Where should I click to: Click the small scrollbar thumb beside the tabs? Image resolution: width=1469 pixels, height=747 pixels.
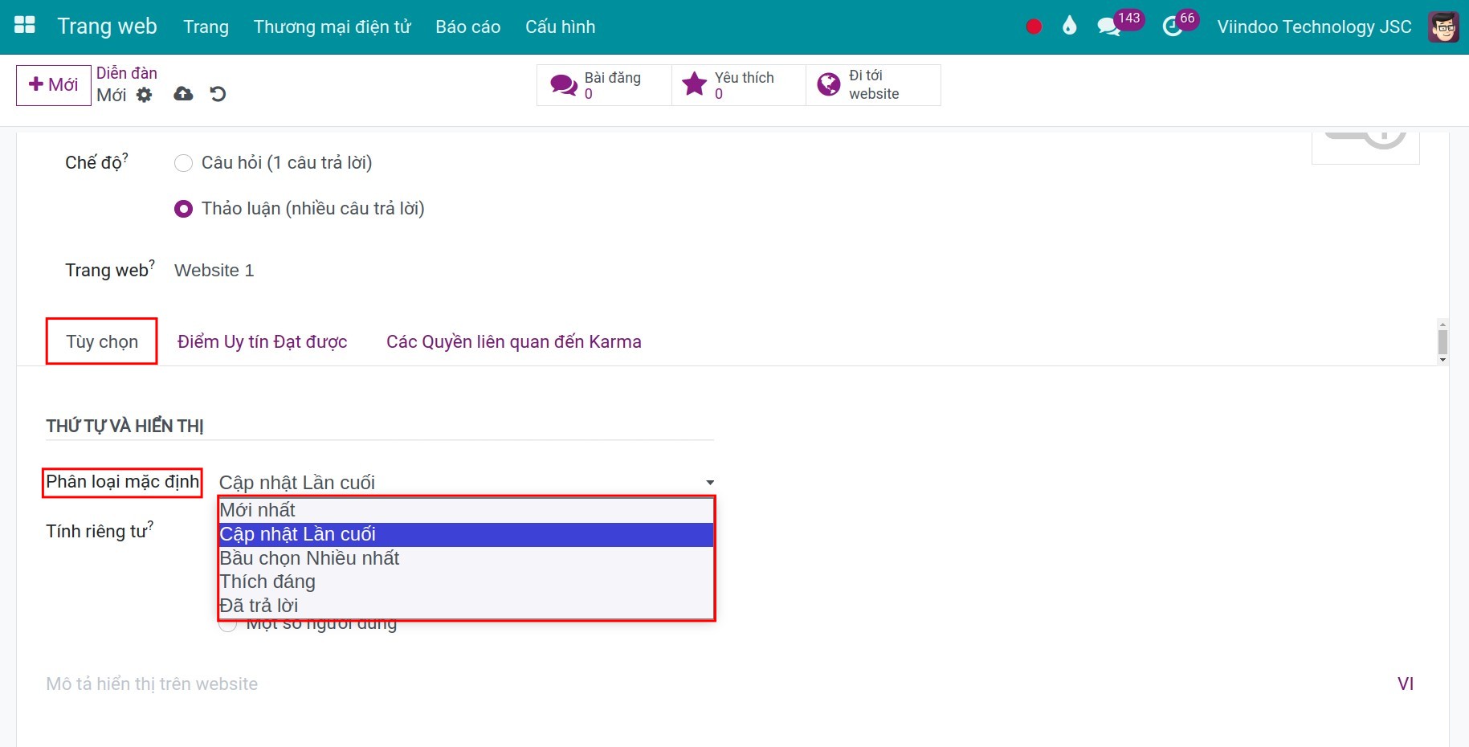(x=1443, y=341)
